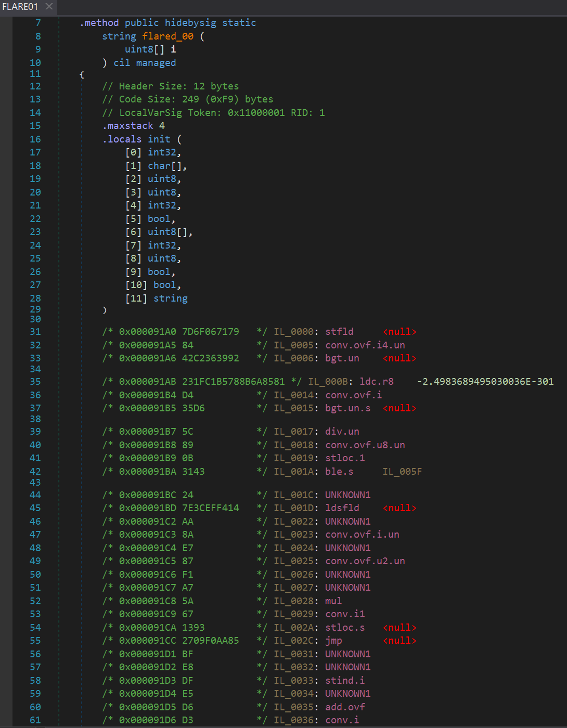Click the null operand after ldsfld
The image size is (567, 728).
coord(400,508)
